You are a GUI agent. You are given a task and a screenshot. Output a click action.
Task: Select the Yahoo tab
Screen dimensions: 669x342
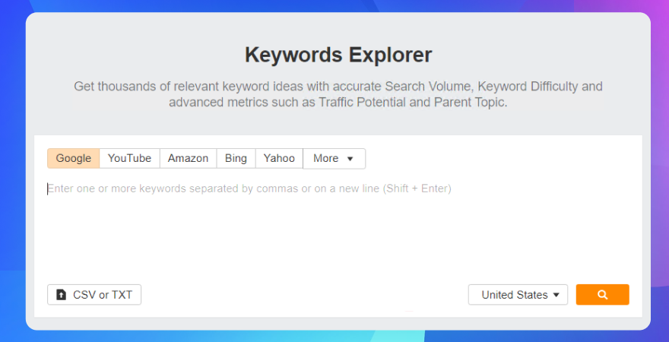(279, 158)
